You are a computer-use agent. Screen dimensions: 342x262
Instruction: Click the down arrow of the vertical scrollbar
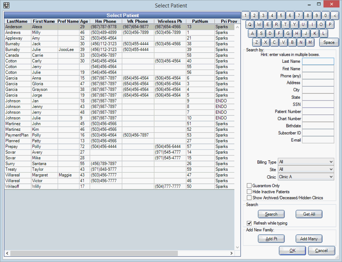coord(237,247)
